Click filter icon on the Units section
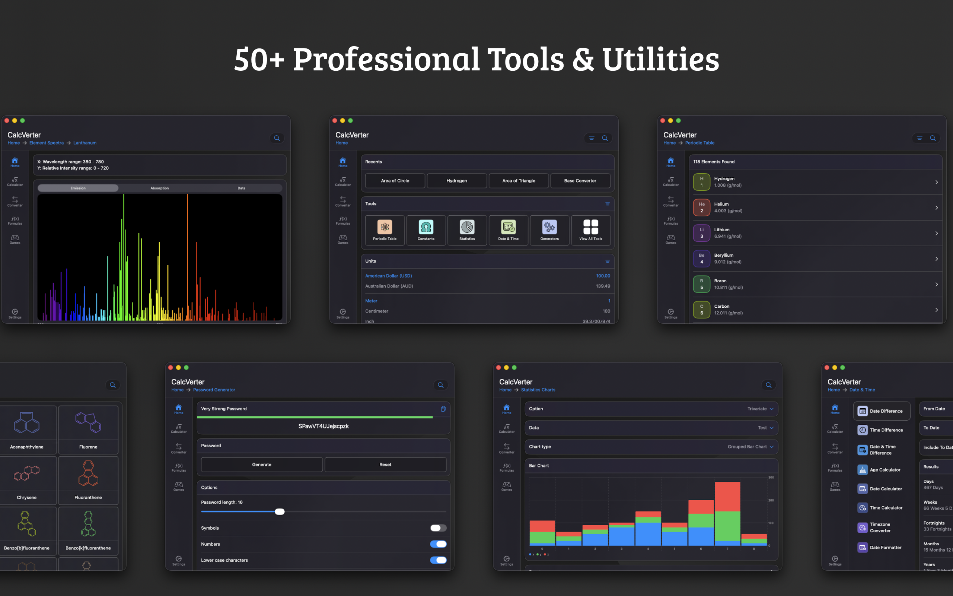 [608, 261]
